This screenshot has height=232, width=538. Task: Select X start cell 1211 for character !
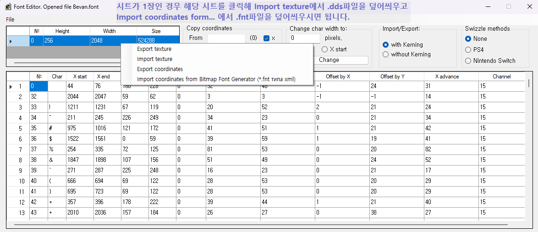80,107
